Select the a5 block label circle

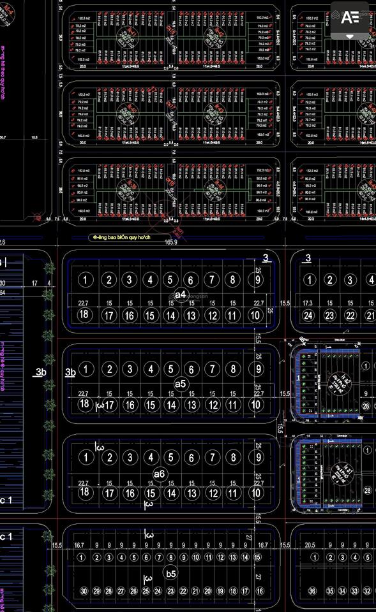(x=180, y=384)
